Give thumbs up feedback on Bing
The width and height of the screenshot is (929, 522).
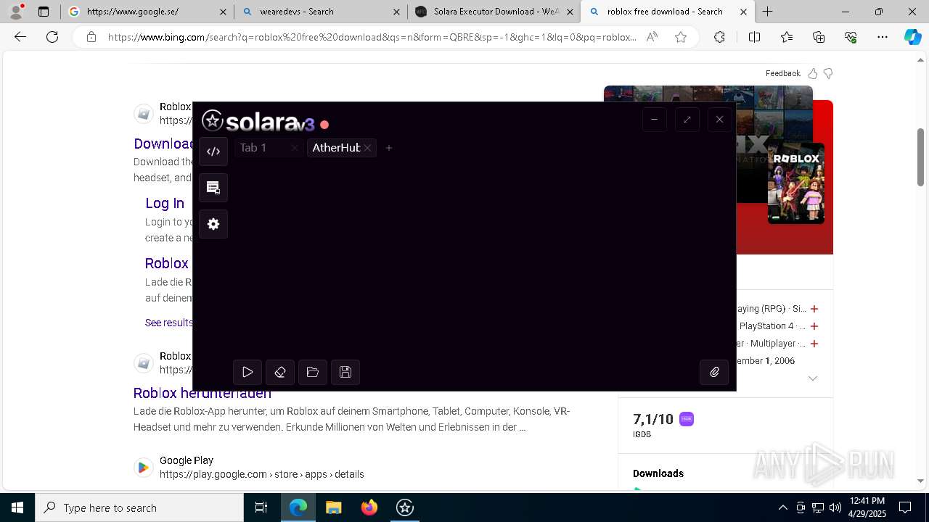click(813, 73)
